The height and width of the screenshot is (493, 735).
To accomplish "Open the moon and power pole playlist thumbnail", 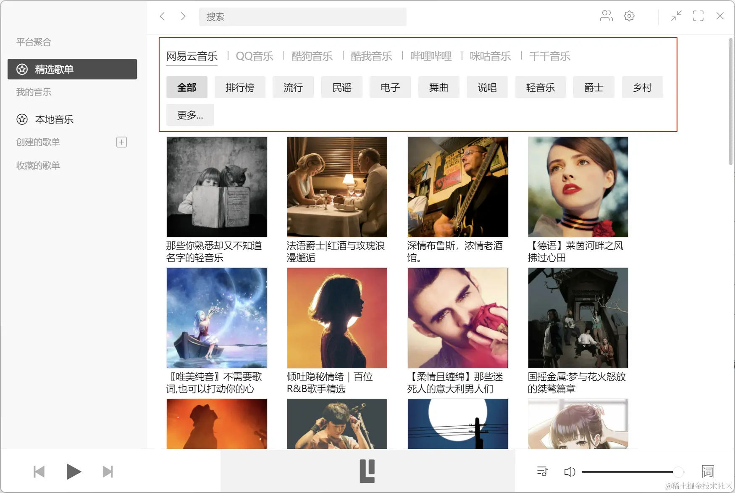I will pos(458,424).
